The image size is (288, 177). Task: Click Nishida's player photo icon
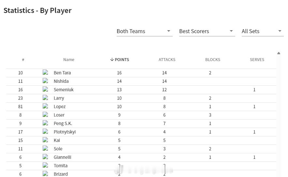pyautogui.click(x=45, y=81)
